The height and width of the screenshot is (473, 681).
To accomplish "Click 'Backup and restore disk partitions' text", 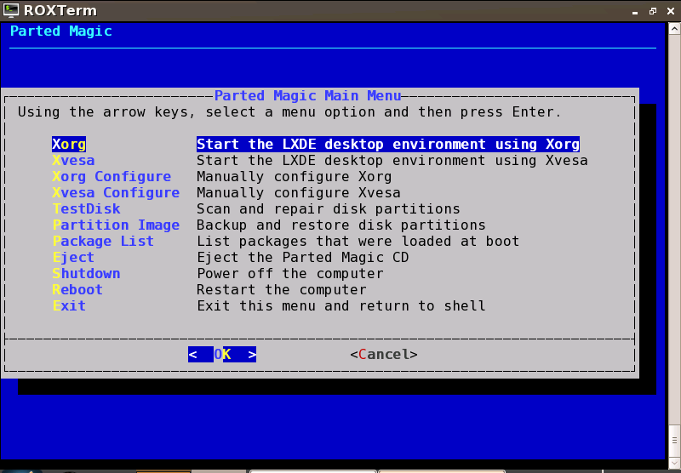I will point(341,225).
